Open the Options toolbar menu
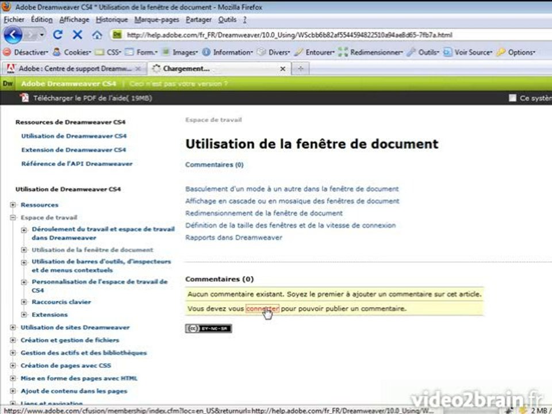552x414 pixels. (516, 52)
